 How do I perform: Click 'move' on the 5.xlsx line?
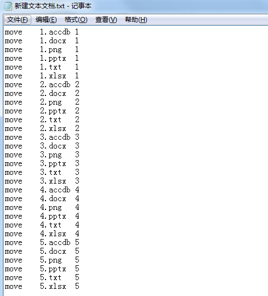coord(13,287)
